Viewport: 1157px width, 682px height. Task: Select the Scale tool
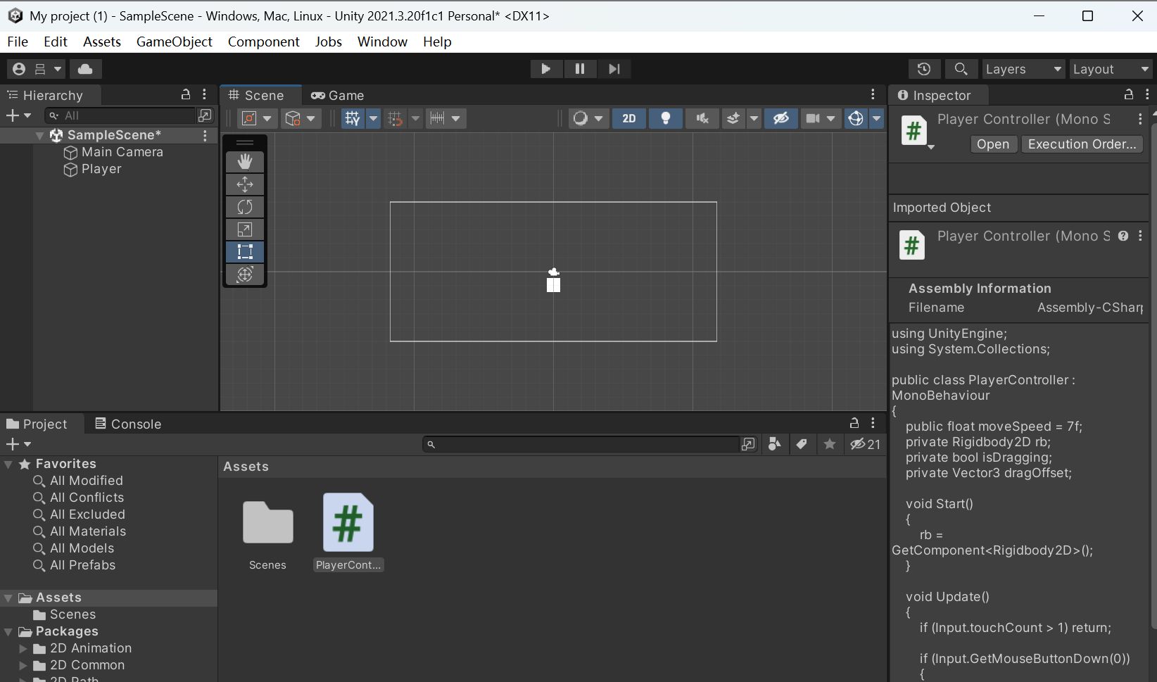pyautogui.click(x=245, y=229)
